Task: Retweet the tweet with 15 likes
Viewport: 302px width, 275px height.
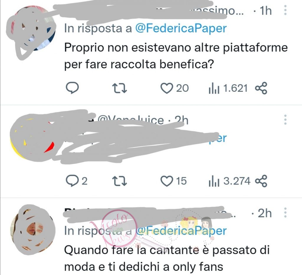Action: point(119,181)
